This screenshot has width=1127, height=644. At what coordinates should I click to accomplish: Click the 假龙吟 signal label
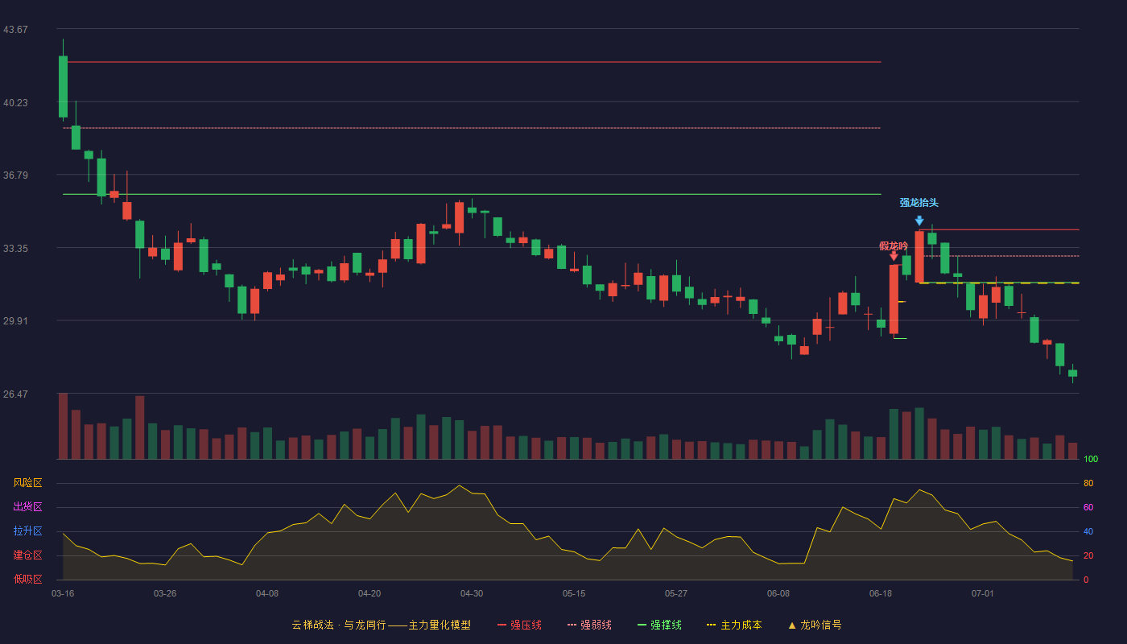click(894, 246)
